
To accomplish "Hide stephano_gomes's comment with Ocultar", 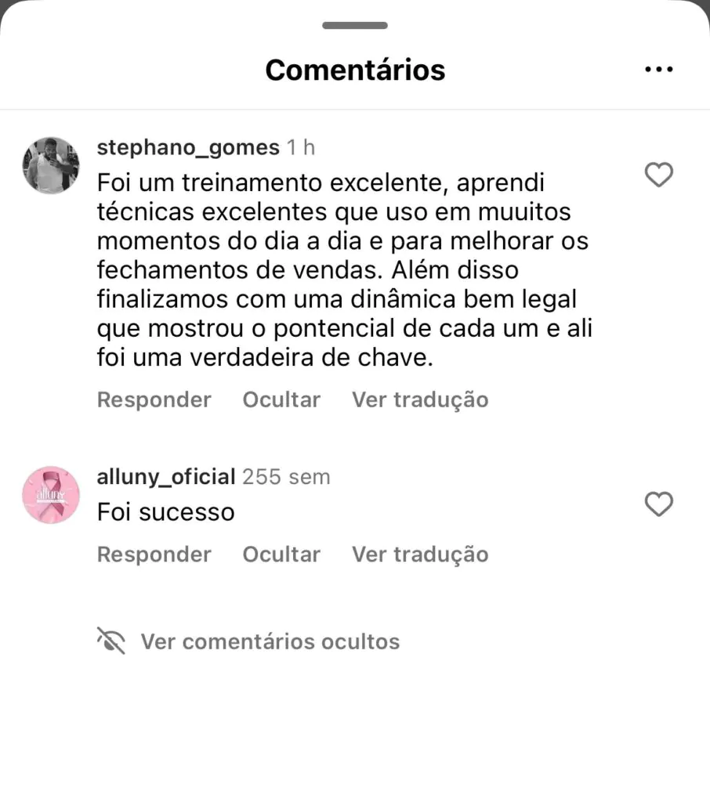I will tap(281, 400).
